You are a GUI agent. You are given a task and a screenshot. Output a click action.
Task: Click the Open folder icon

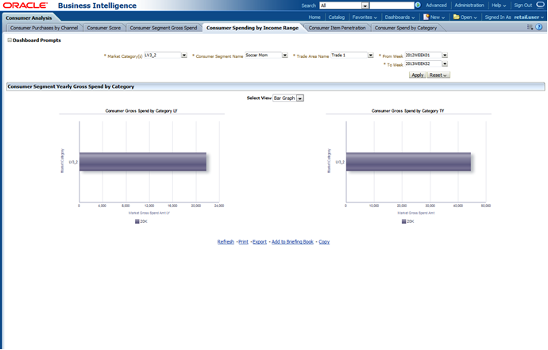456,17
